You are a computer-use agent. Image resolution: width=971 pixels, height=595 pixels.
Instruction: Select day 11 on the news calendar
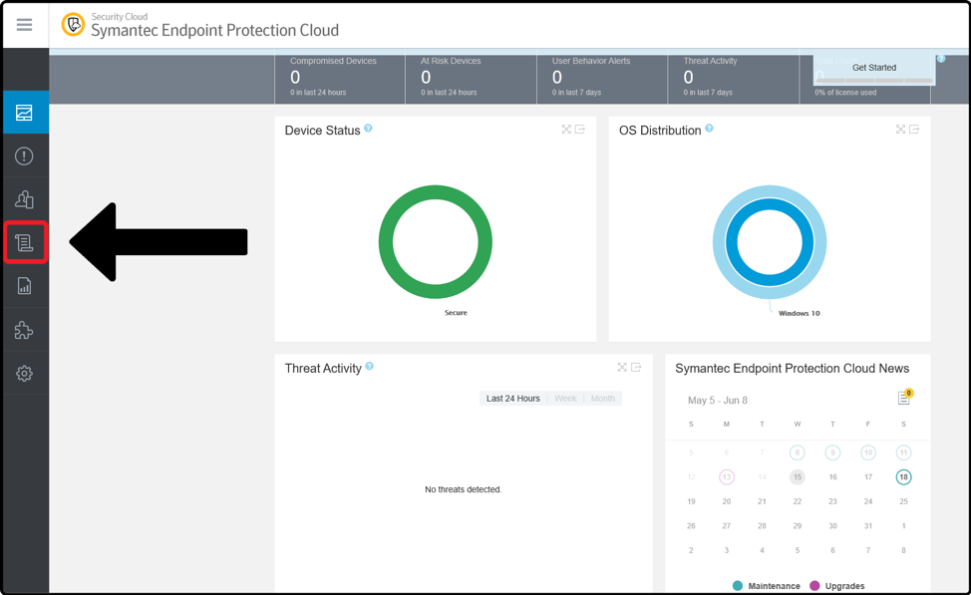pos(903,452)
